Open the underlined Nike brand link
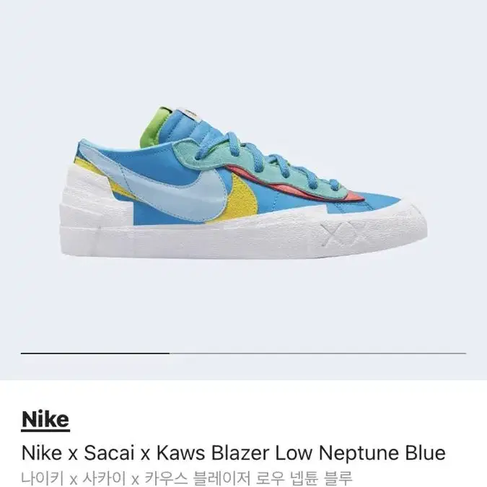 (45, 420)
